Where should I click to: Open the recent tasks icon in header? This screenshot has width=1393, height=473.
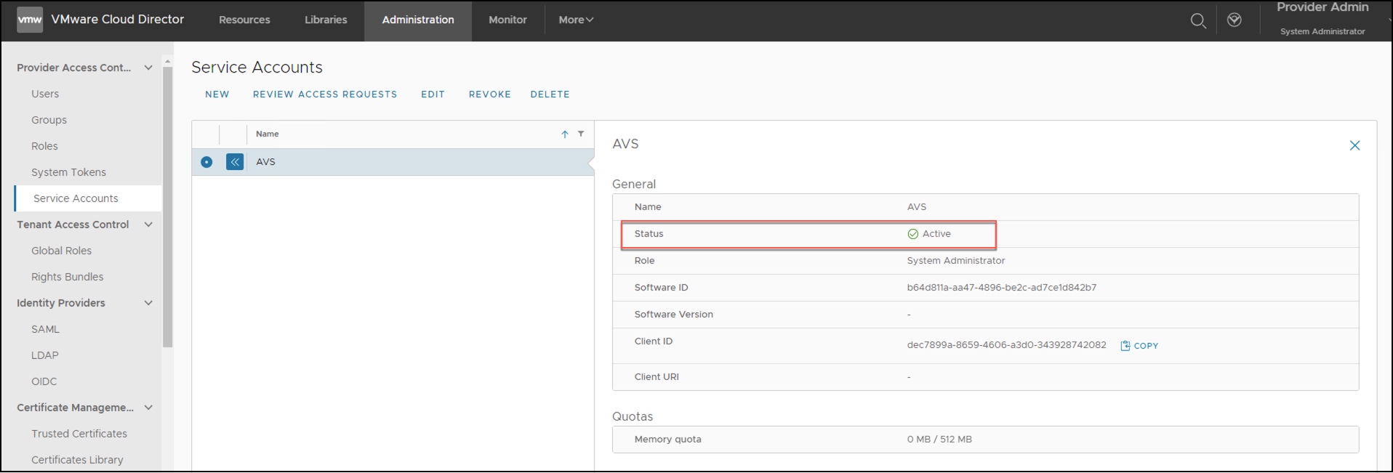pyautogui.click(x=1234, y=20)
